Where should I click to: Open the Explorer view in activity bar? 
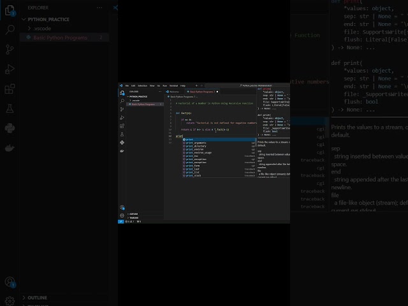point(122,92)
